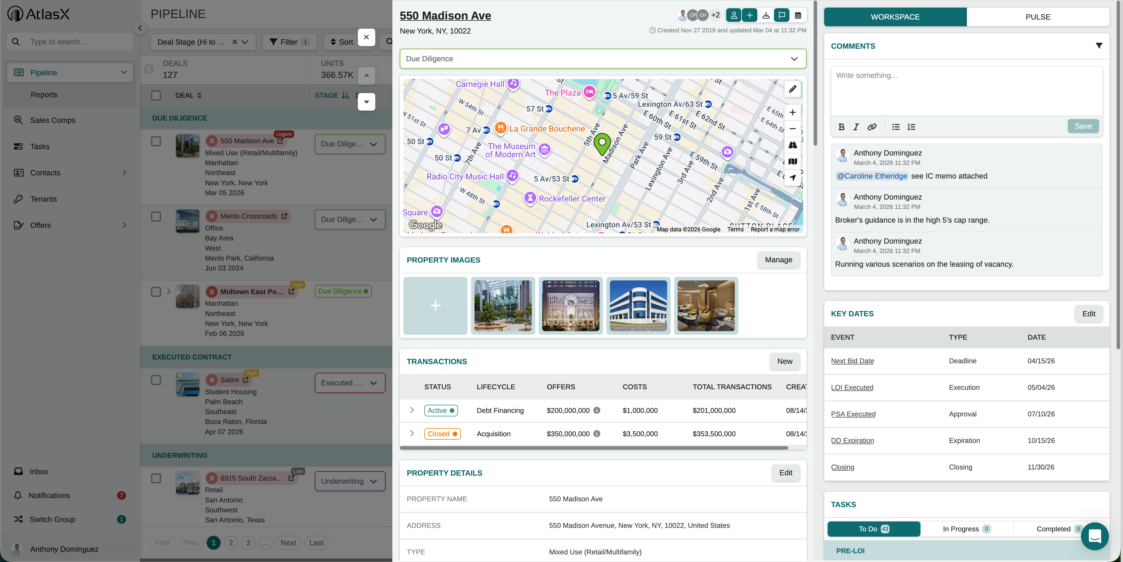Image resolution: width=1123 pixels, height=562 pixels.
Task: Zoom in on the map
Action: coord(792,112)
